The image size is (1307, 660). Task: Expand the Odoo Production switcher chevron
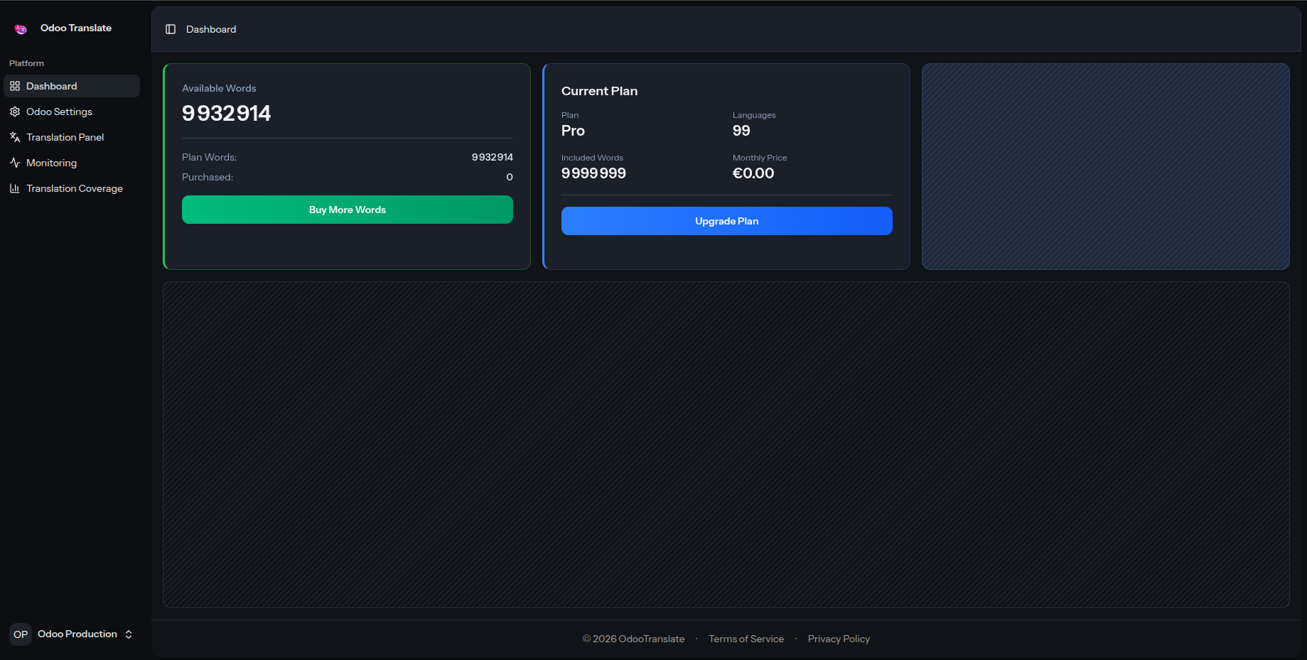[129, 634]
